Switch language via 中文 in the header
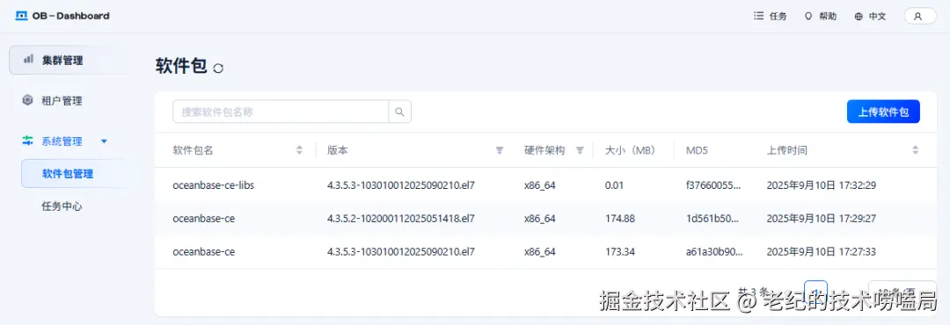The width and height of the screenshot is (950, 325). (x=877, y=17)
